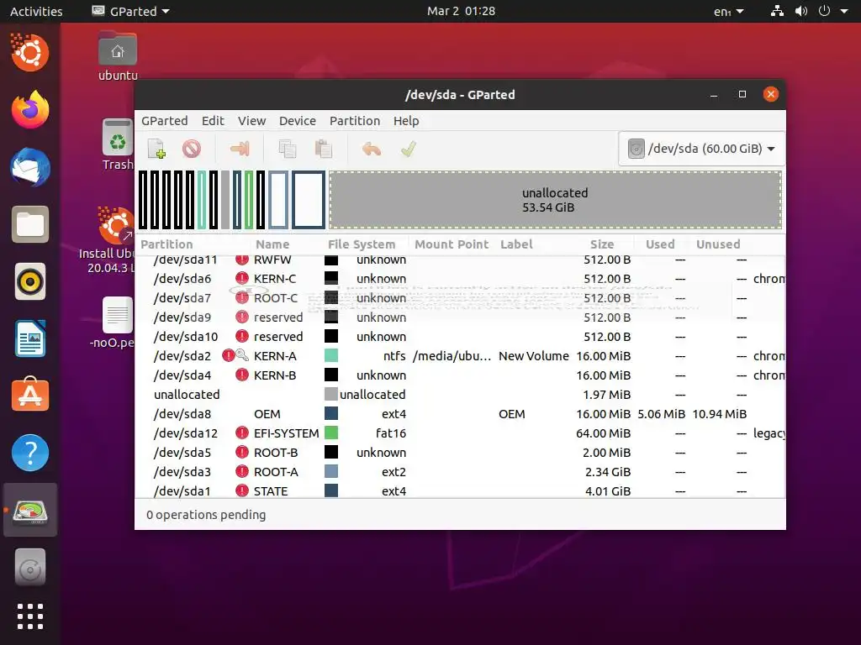This screenshot has height=645, width=861.
Task: Click the warning icon for /dev/sda6
Action: coord(241,279)
